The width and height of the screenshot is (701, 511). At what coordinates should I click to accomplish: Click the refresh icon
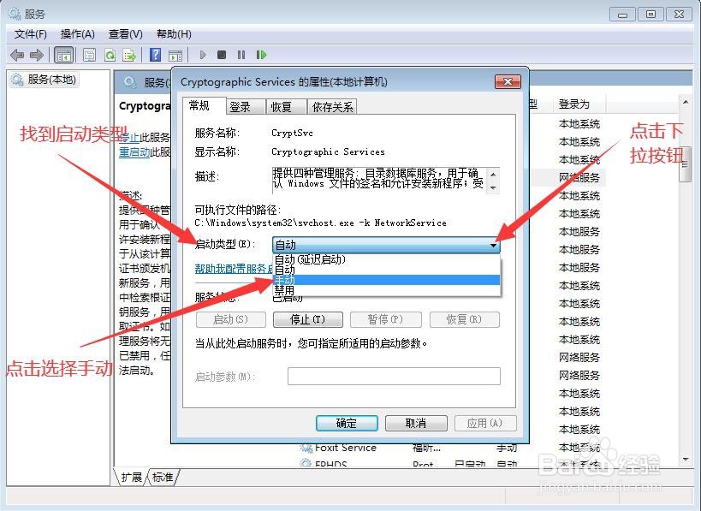110,55
